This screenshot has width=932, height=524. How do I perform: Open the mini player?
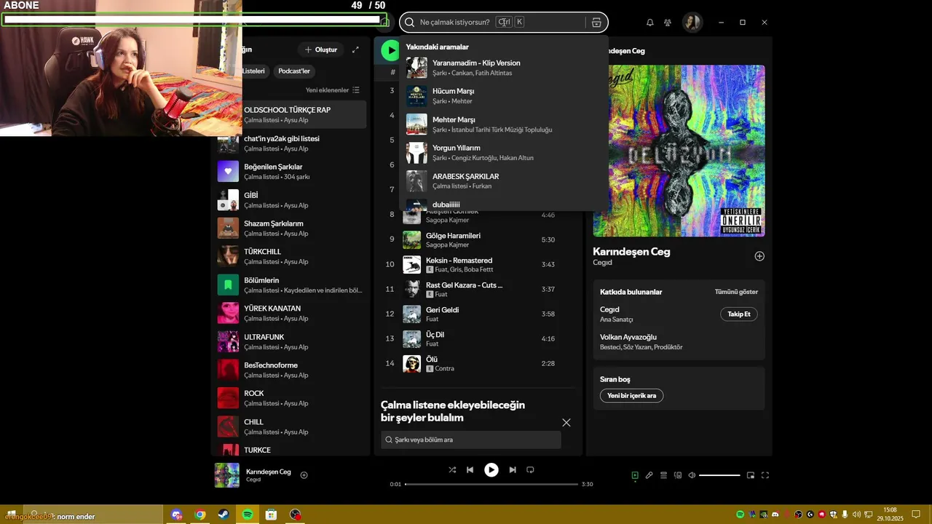pyautogui.click(x=751, y=475)
